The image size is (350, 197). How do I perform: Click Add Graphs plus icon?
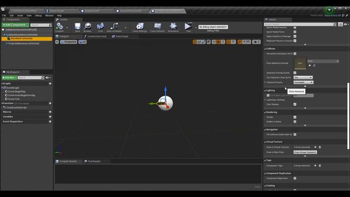[x=50, y=84]
